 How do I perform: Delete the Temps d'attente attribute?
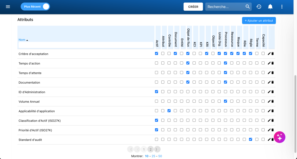click(273, 73)
